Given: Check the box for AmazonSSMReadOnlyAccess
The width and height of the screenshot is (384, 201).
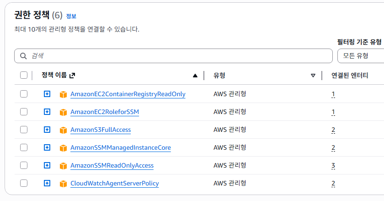Looking at the screenshot, I should (x=24, y=165).
